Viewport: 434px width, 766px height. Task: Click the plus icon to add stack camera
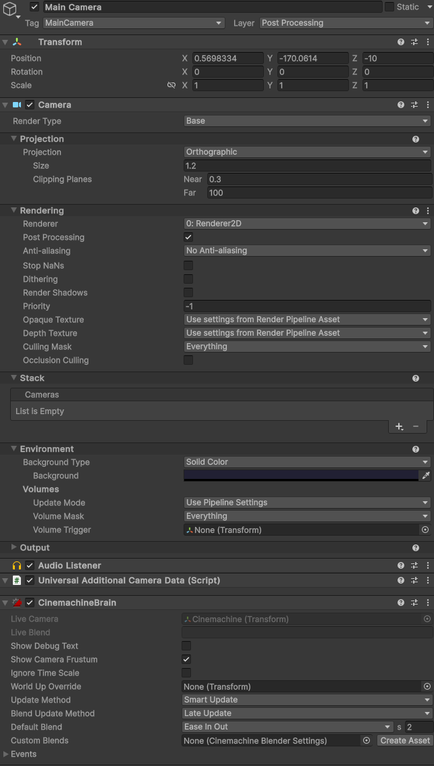tap(399, 426)
